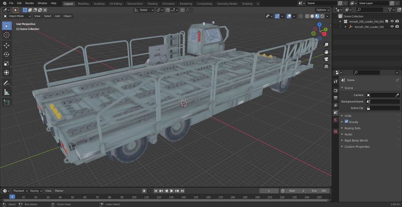Click the End frame 250 field
Screen dimensions: 402x207
point(319,191)
